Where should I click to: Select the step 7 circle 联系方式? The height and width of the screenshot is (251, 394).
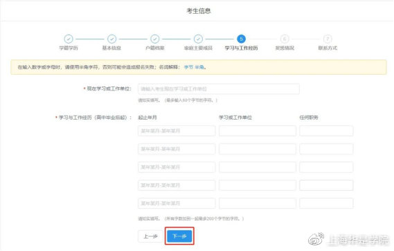(328, 39)
